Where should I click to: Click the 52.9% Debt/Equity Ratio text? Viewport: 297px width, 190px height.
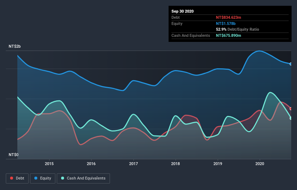[238, 29]
